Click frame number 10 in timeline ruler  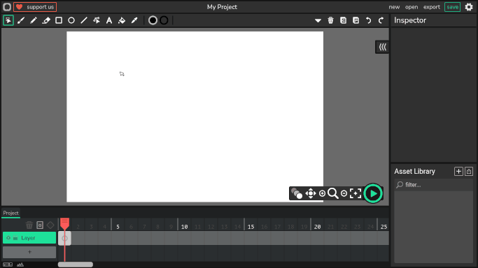pyautogui.click(x=185, y=227)
